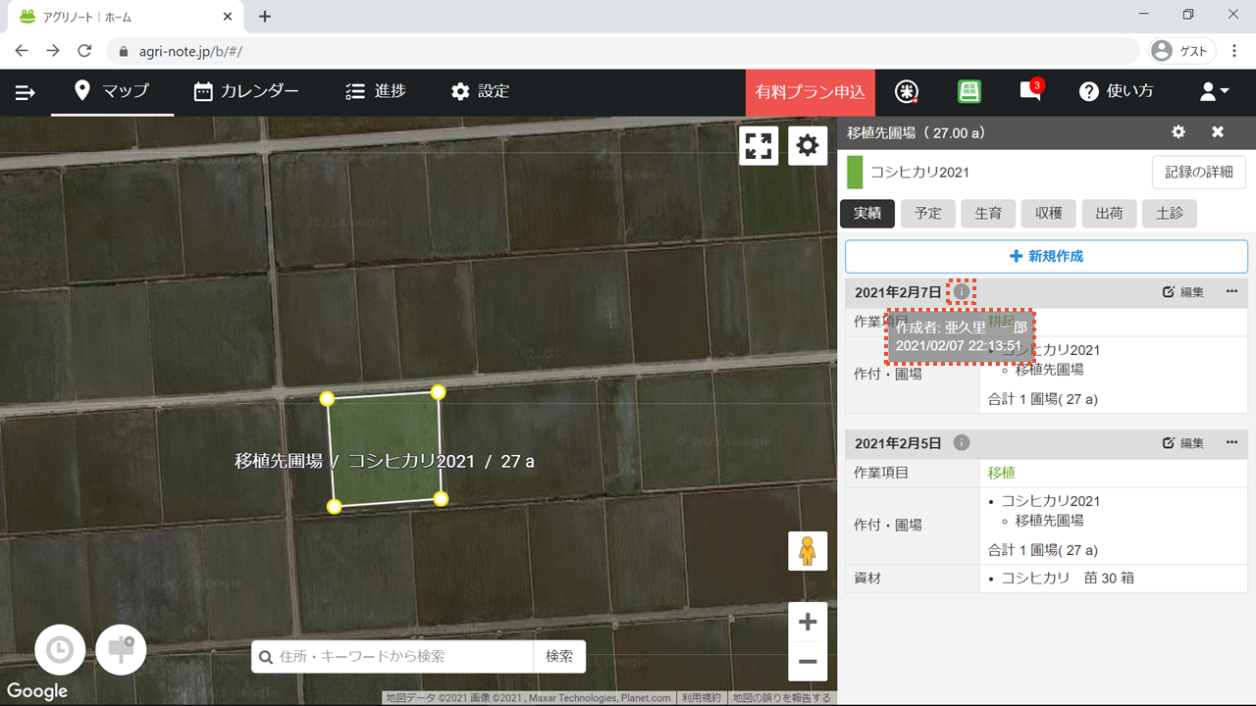Screen dimensions: 1256x706
Task: Close the 移植先圃場 panel
Action: (1218, 132)
